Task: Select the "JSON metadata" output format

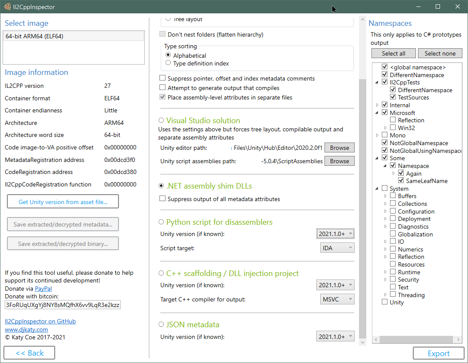Action: pyautogui.click(x=162, y=324)
